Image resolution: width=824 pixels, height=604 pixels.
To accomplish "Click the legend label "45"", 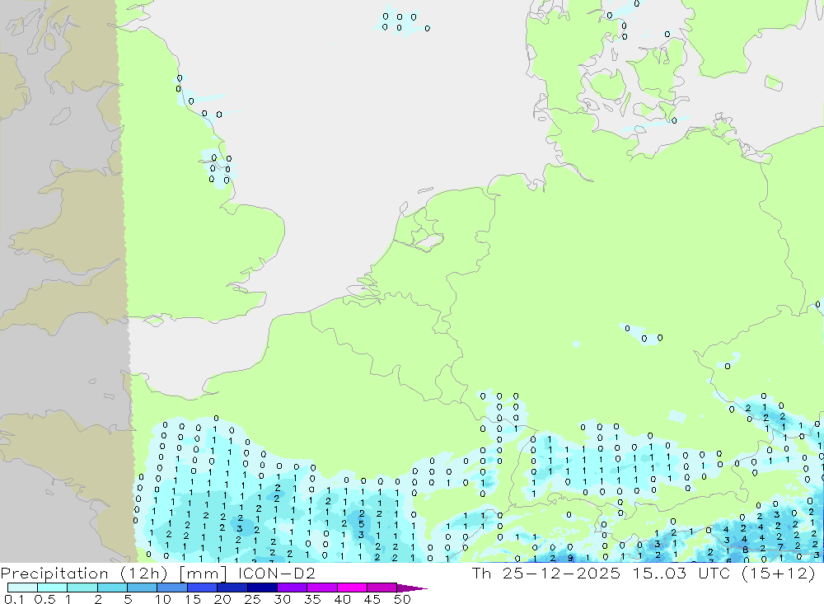I will pyautogui.click(x=372, y=599).
